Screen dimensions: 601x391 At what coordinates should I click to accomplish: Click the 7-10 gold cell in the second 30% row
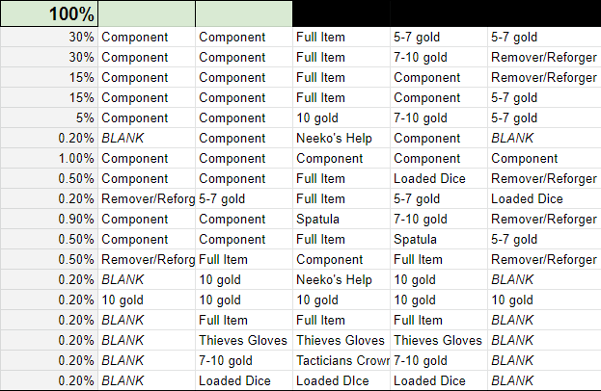pos(439,58)
